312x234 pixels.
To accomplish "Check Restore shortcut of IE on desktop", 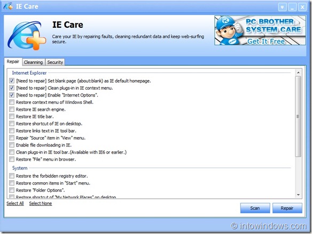I will point(12,124).
